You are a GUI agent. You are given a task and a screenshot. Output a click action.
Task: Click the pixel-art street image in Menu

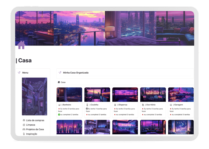tap(35, 96)
